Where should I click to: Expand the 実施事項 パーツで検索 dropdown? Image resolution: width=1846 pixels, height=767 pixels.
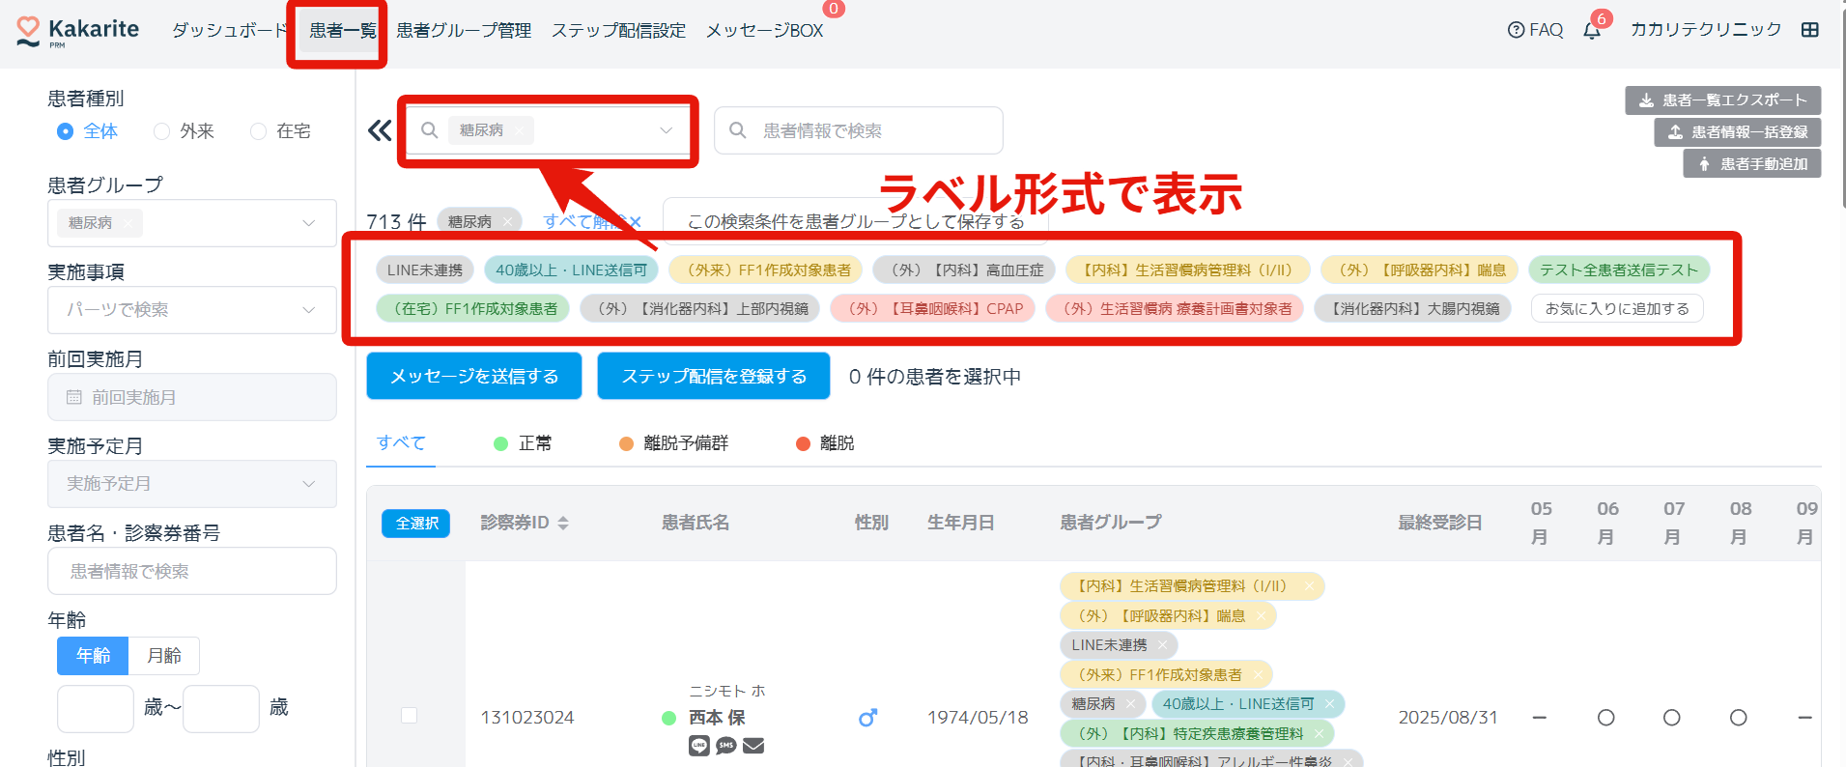pos(191,310)
